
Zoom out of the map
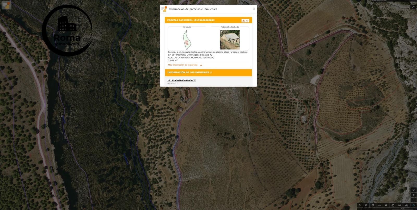(x=413, y=200)
